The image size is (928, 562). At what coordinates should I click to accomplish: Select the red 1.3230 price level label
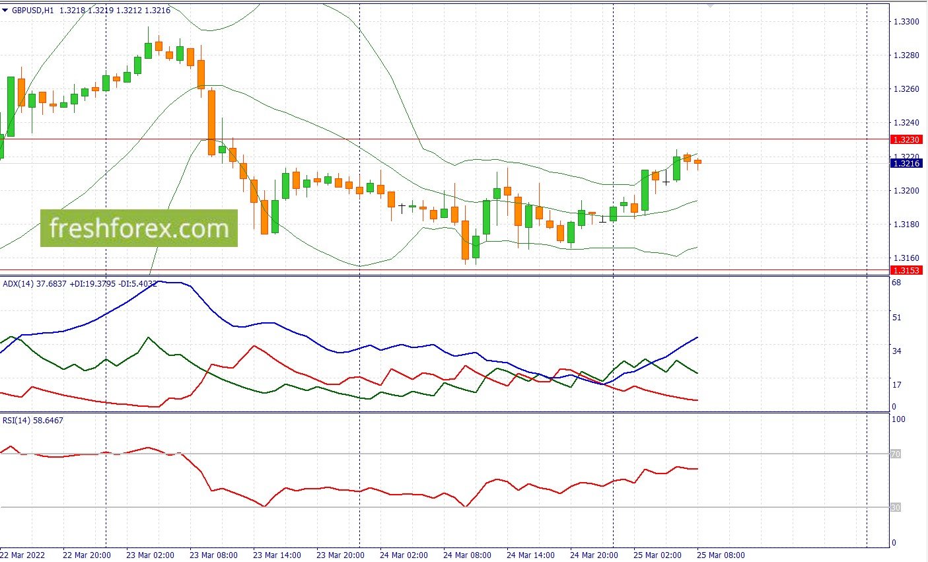906,140
